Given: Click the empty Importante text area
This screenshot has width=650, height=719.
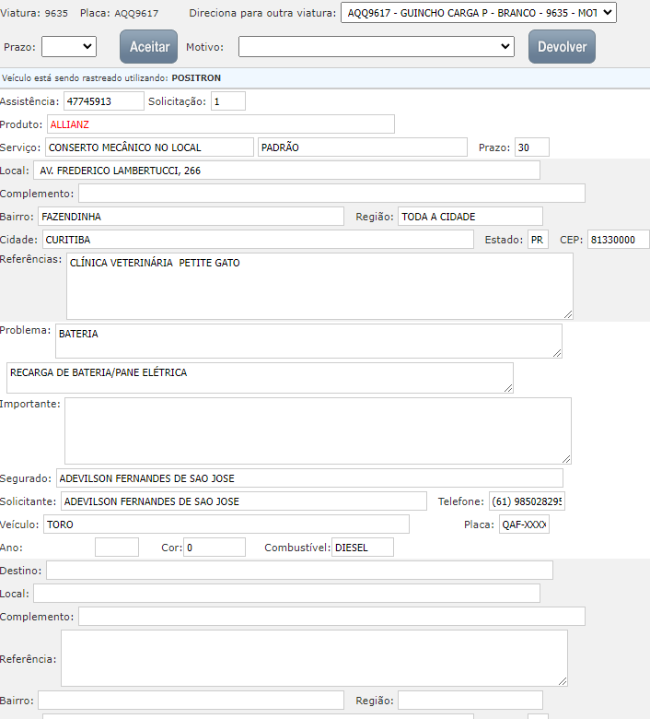Looking at the screenshot, I should (318, 430).
